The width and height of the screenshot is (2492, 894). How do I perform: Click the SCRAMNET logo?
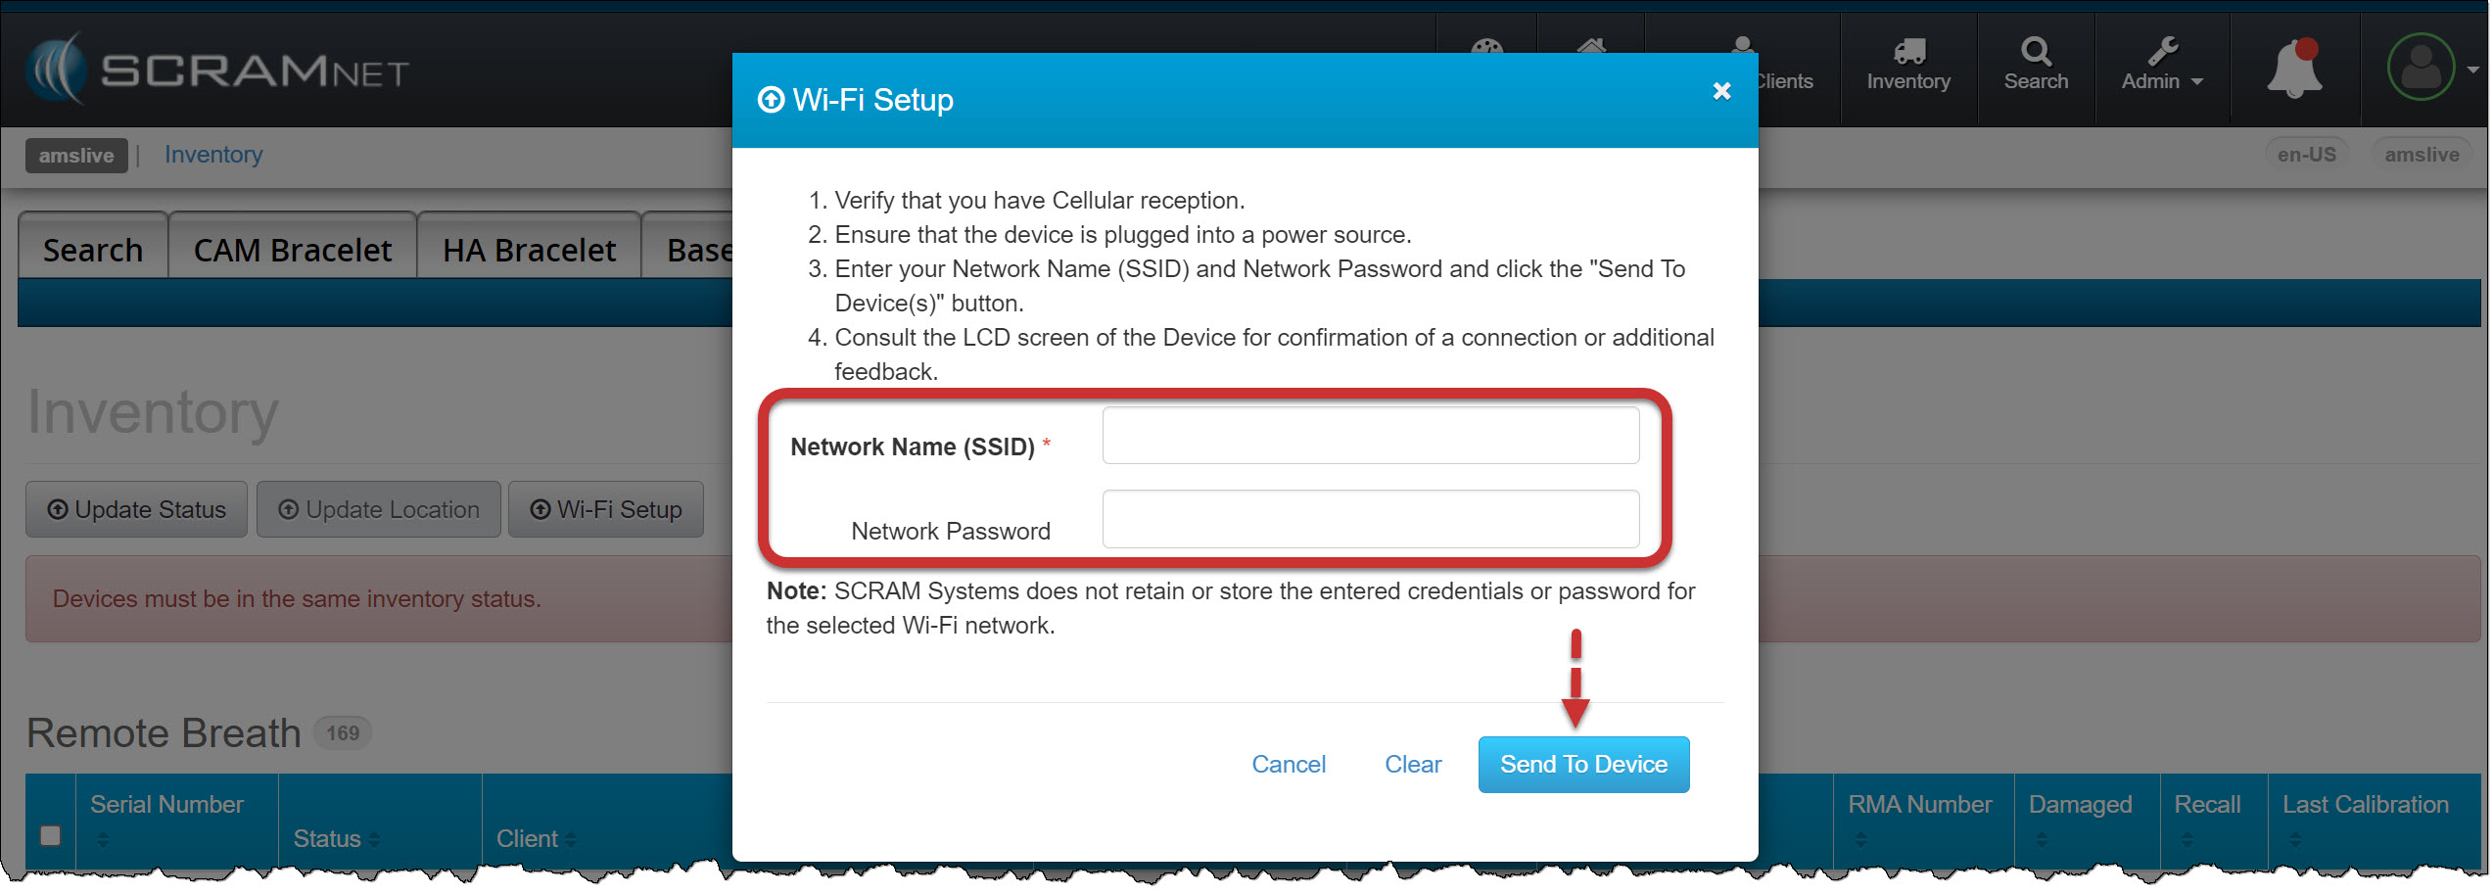pos(217,69)
